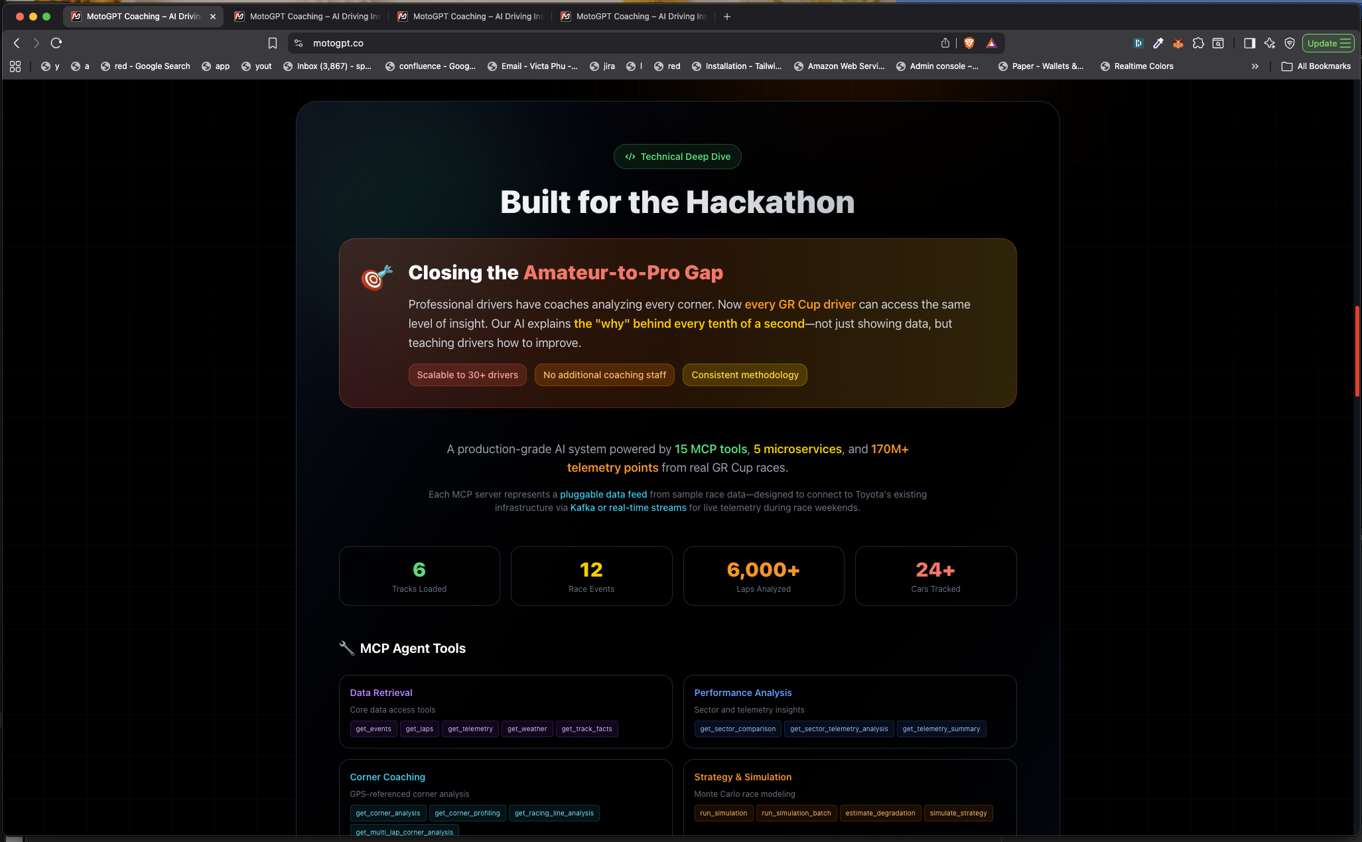Click the green Update menu button
Image resolution: width=1362 pixels, height=842 pixels.
[x=1328, y=43]
